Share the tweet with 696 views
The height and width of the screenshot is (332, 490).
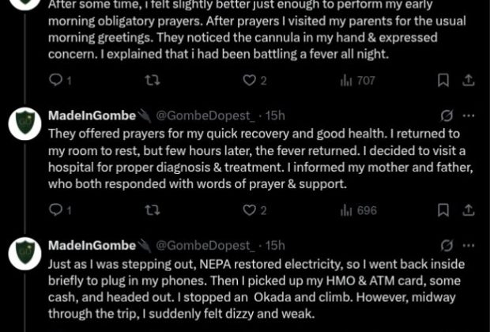(468, 210)
